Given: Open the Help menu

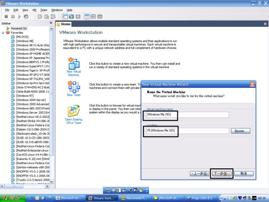Looking at the screenshot, I should (70, 10).
